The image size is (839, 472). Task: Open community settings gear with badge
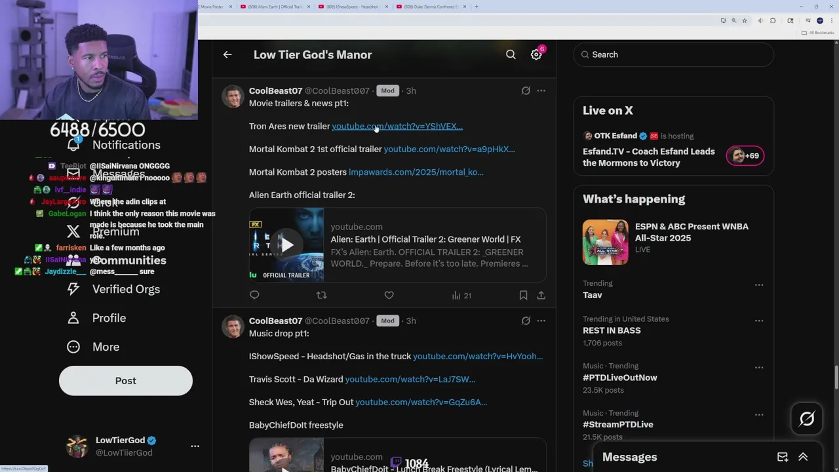click(536, 54)
